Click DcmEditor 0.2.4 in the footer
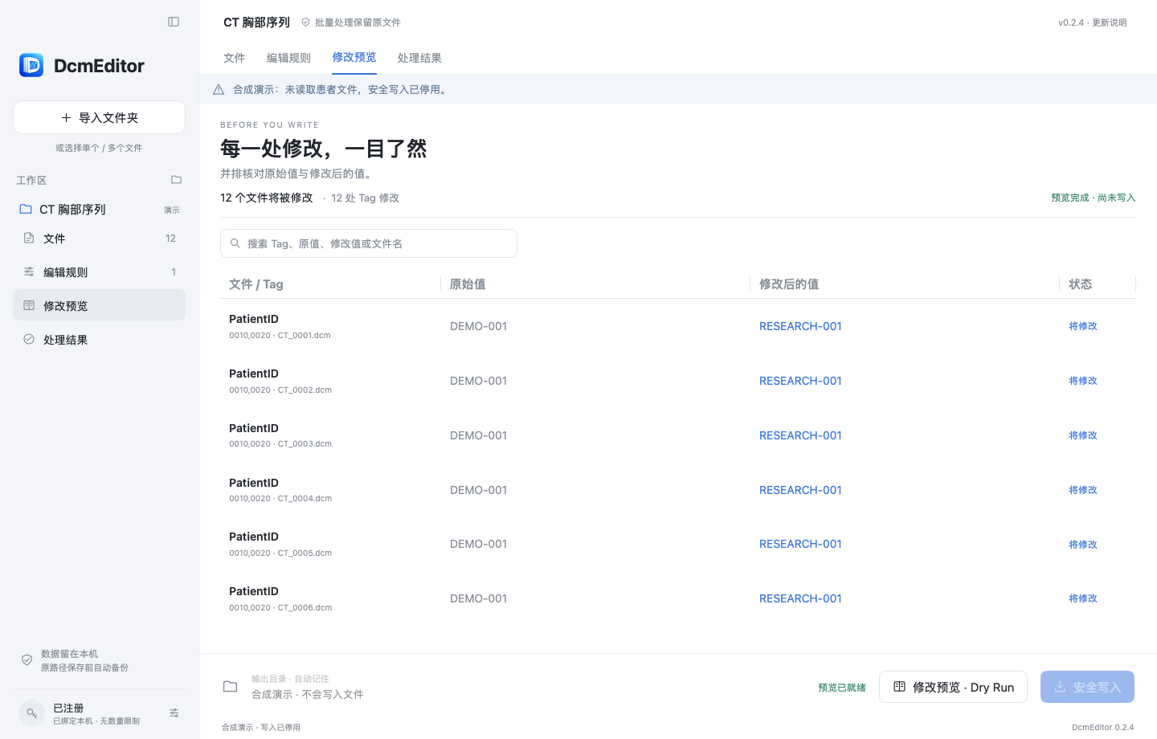This screenshot has height=739, width=1157. [1103, 727]
